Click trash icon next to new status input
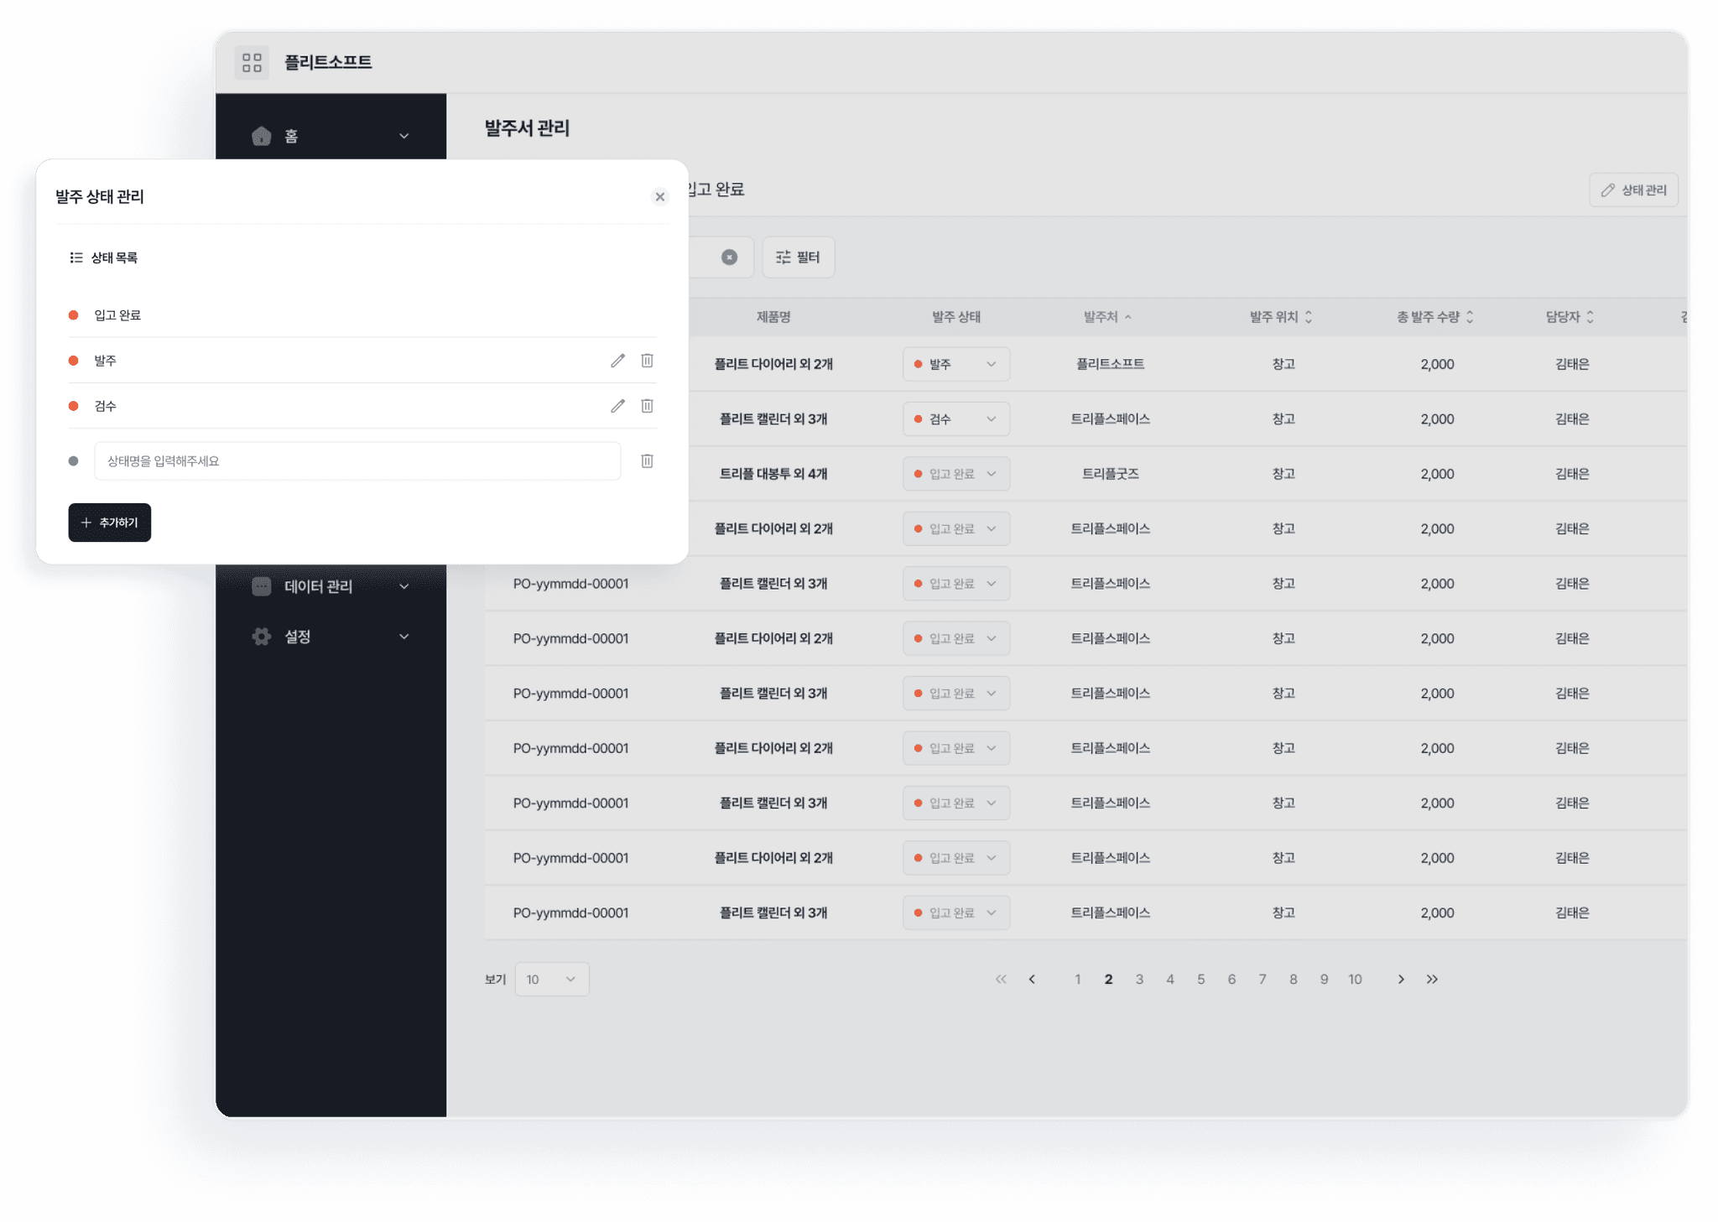1718x1222 pixels. coord(647,461)
